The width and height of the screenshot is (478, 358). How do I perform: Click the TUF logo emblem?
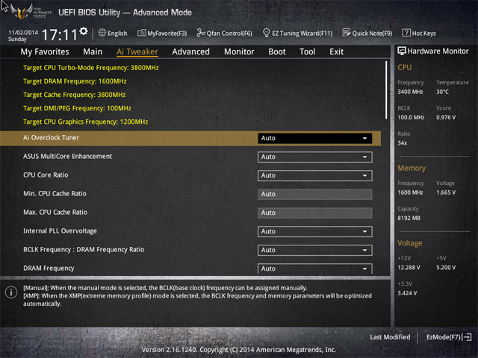22,12
